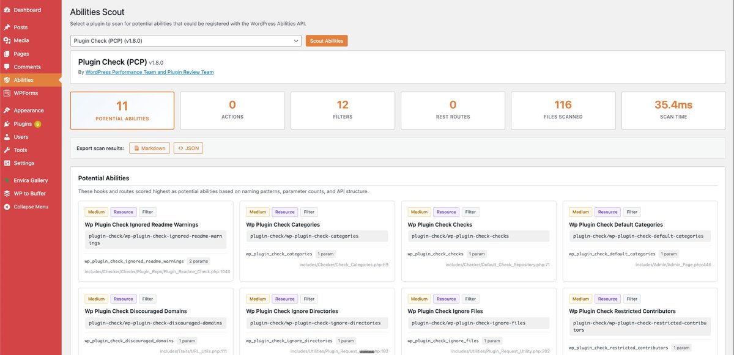The width and height of the screenshot is (734, 355).
Task: Click the WP to Buffer icon
Action: tap(7, 194)
